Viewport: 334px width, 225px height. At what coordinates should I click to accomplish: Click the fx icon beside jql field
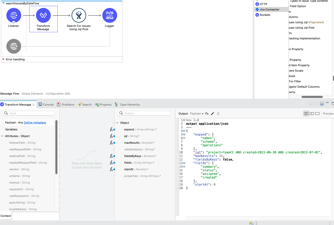click(x=111, y=136)
